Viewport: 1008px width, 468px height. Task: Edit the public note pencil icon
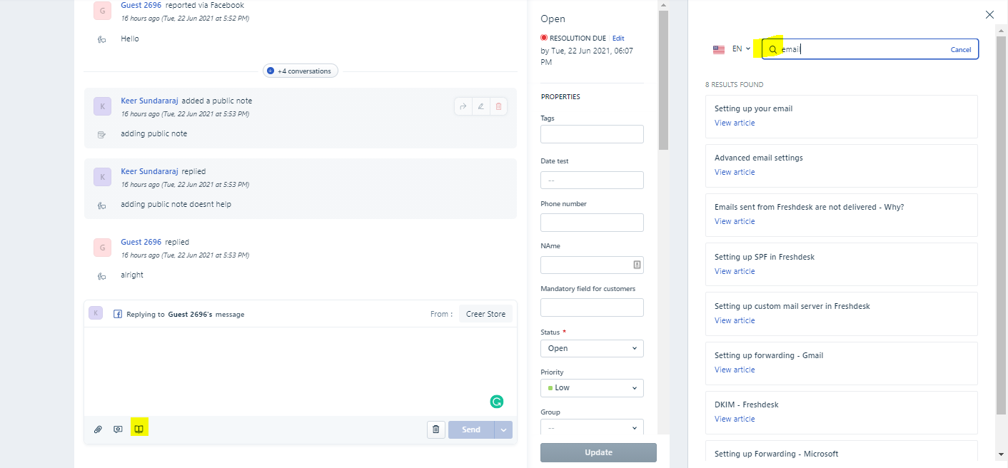pyautogui.click(x=480, y=106)
